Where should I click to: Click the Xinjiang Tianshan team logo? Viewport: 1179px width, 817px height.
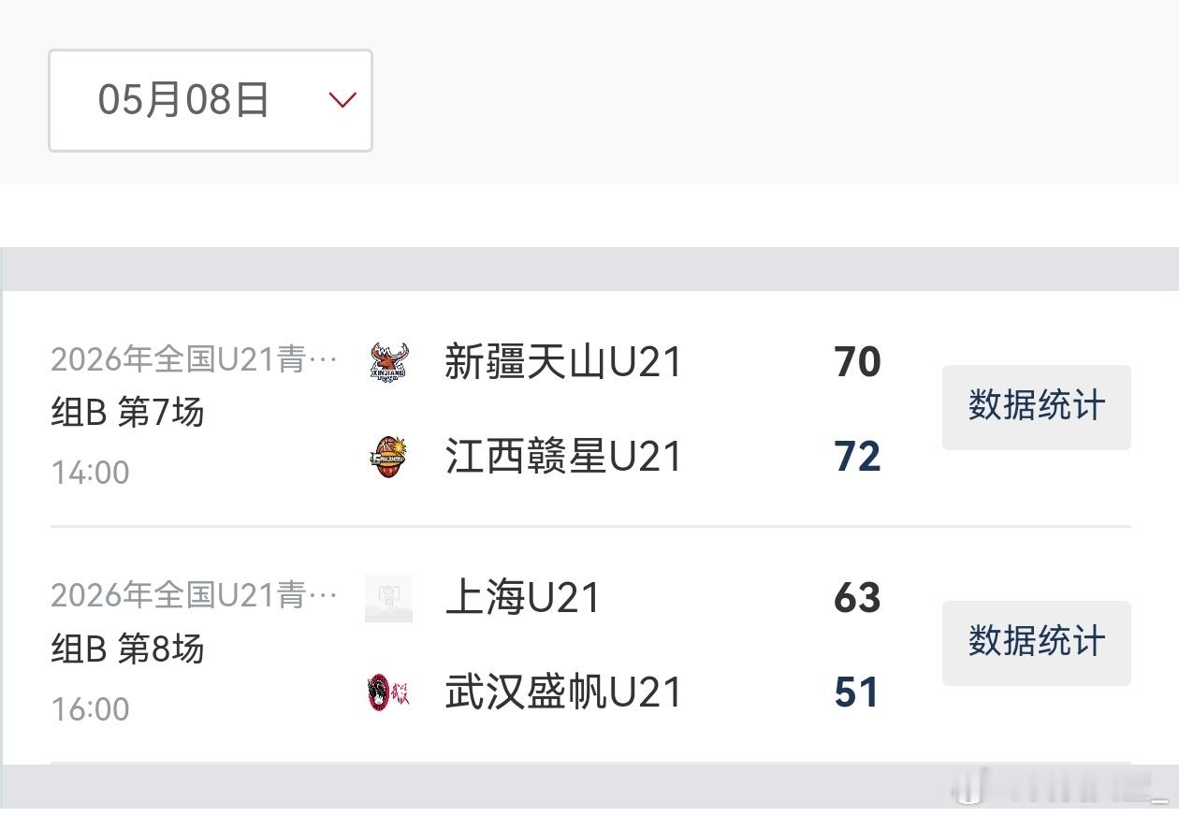click(388, 361)
